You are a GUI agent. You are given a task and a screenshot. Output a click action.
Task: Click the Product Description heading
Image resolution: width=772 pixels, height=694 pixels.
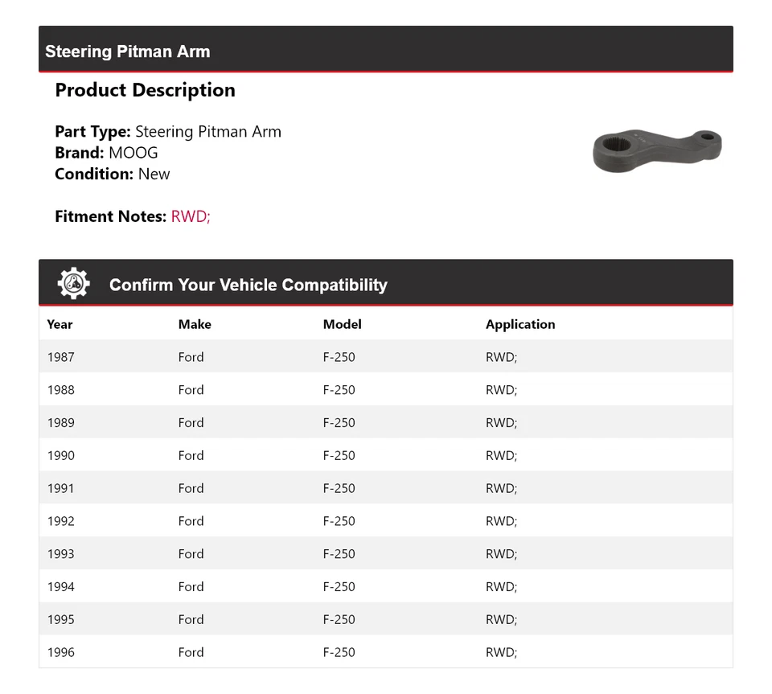click(145, 90)
